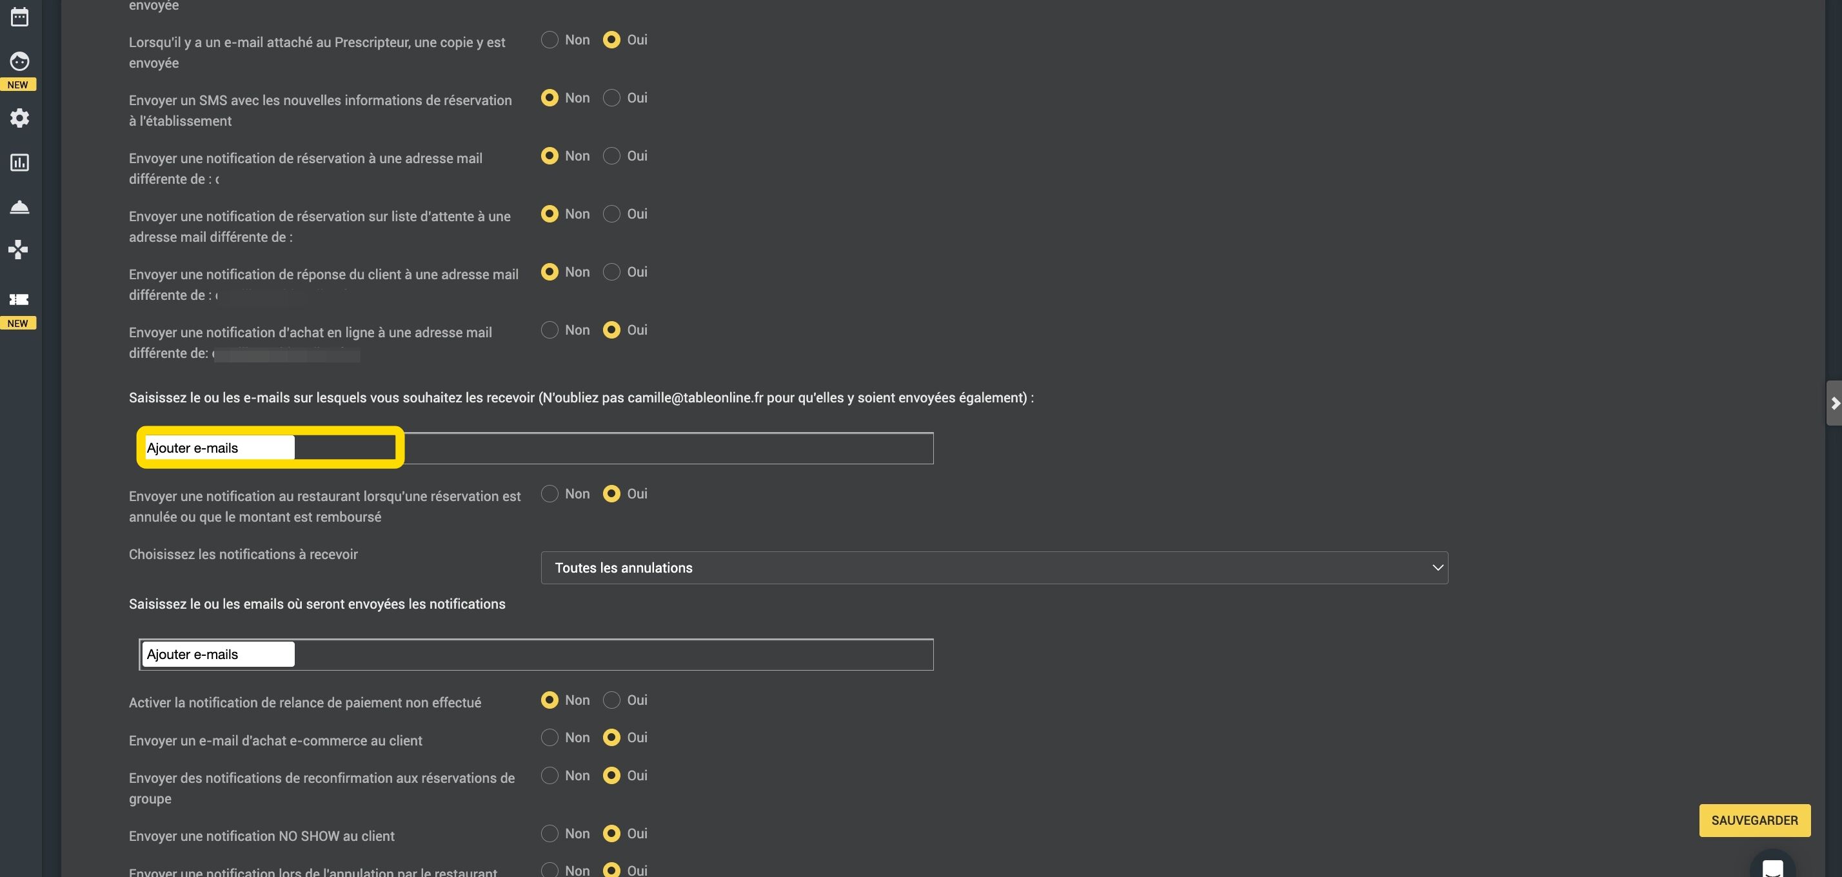The height and width of the screenshot is (877, 1842).
Task: Select Oui for SMS reservation info to establishment
Action: 611,98
